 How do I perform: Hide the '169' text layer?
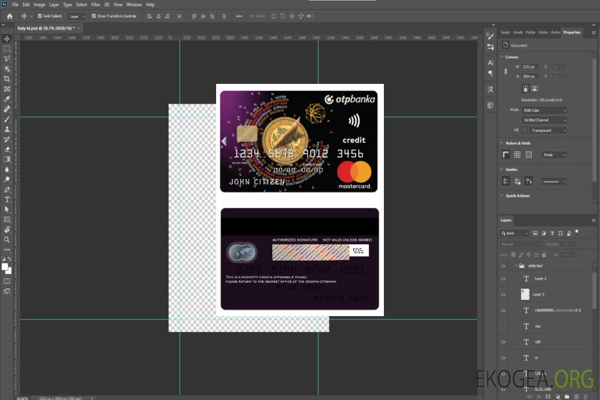pos(503,342)
